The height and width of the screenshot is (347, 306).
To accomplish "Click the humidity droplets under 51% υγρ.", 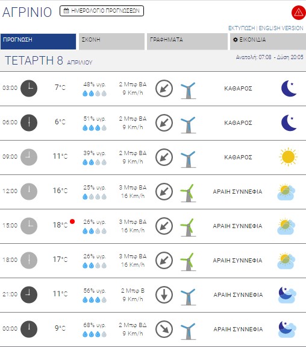I will (x=95, y=128).
